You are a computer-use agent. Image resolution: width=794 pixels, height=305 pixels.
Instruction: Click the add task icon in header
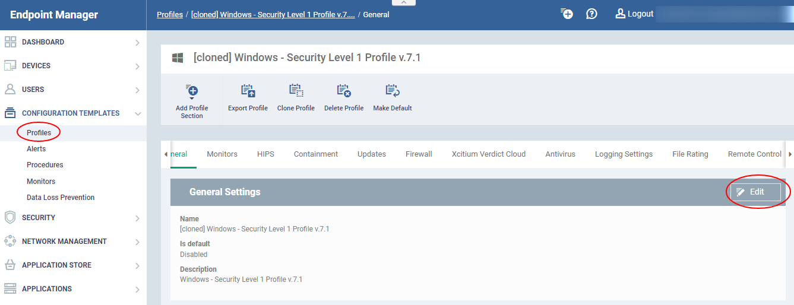[x=567, y=14]
